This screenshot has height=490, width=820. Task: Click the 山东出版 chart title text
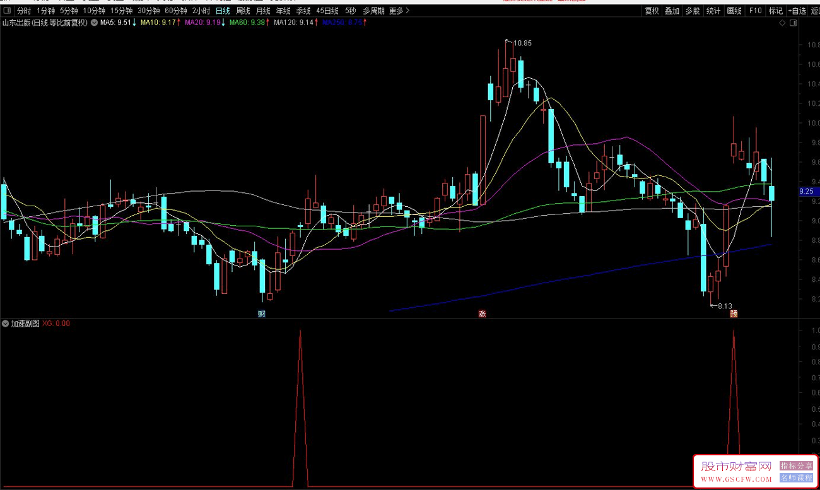[44, 23]
